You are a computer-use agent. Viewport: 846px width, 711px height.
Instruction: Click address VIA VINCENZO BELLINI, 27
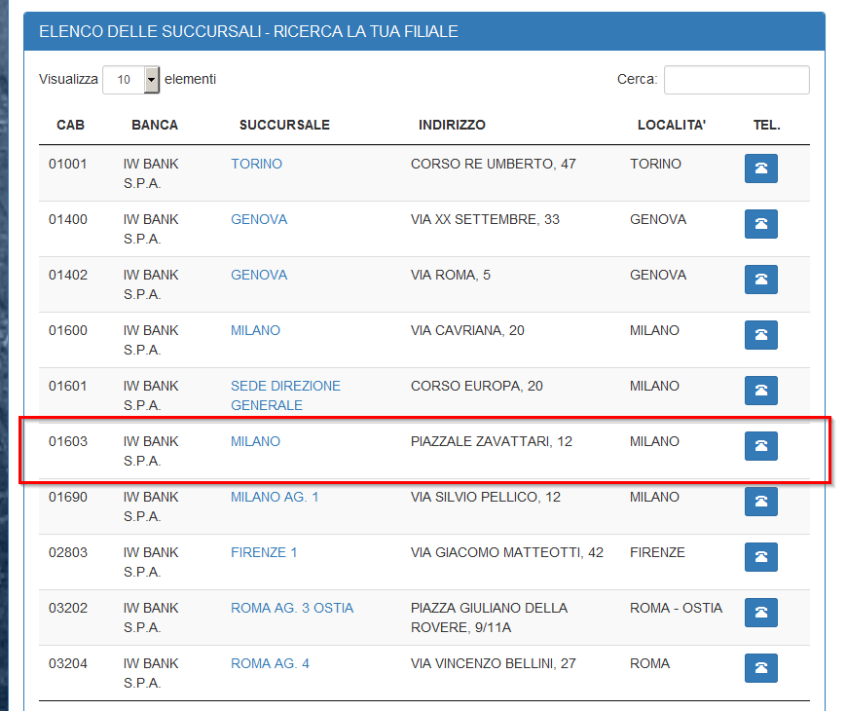(x=494, y=663)
